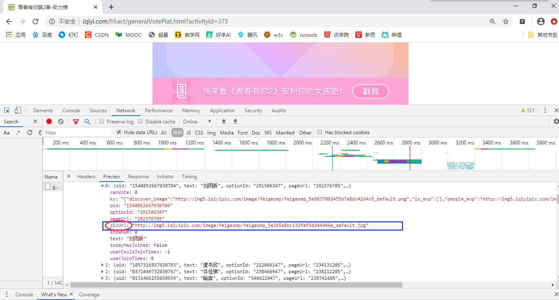Viewport: 559px width, 300px height.
Task: Toggle the red filter funnel icon
Action: [x=75, y=122]
